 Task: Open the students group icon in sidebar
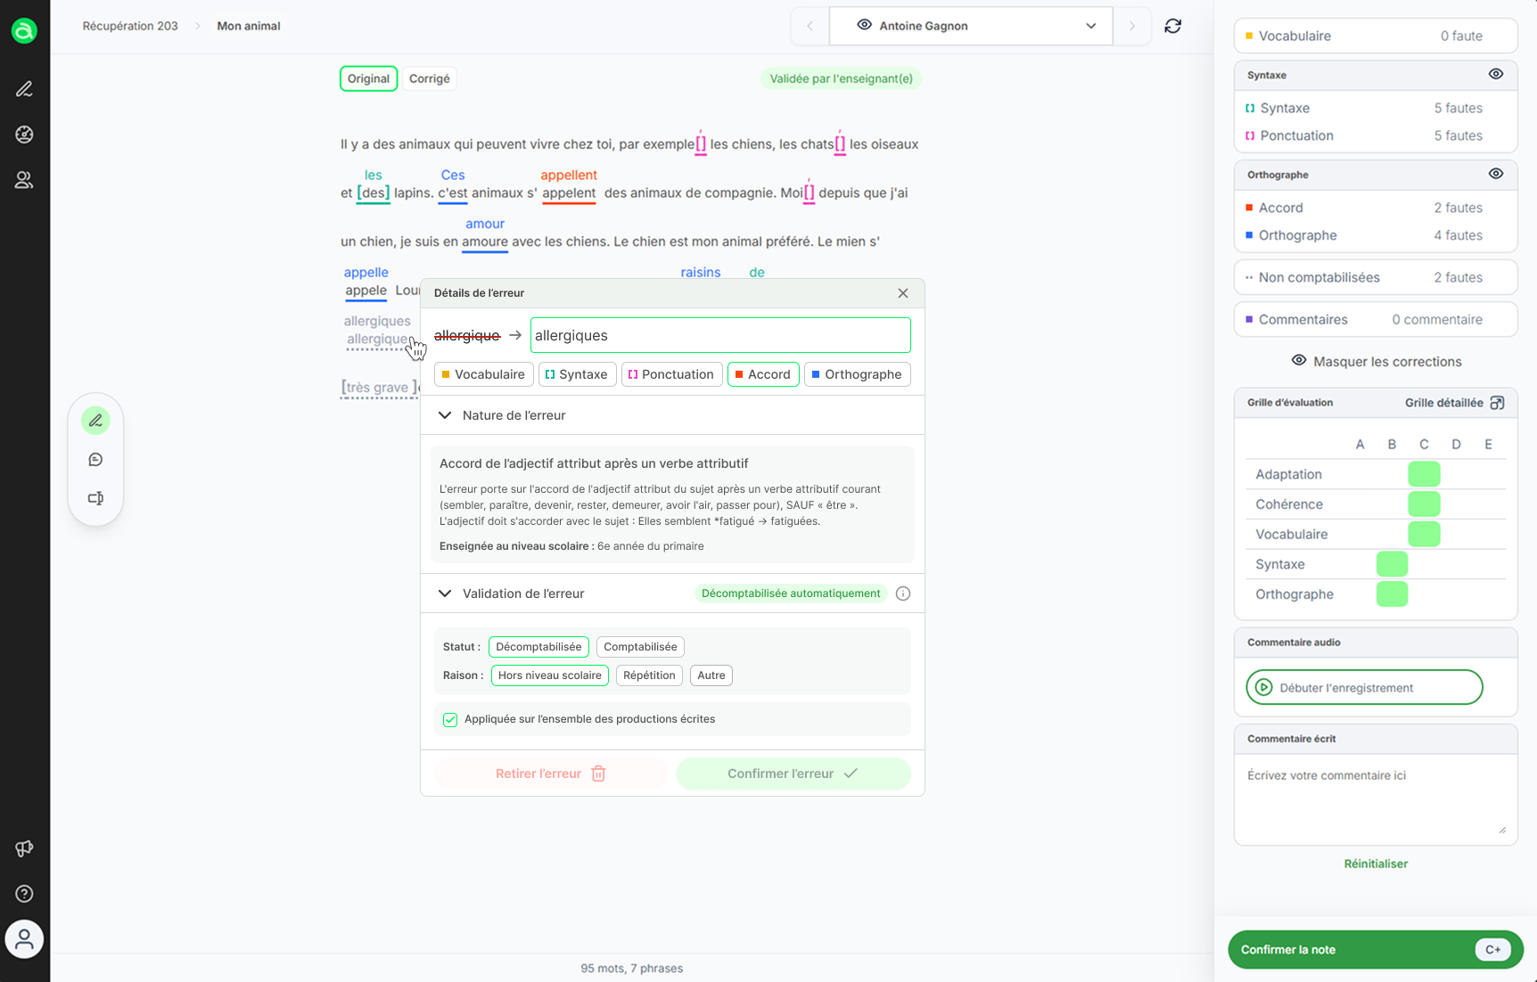[24, 180]
